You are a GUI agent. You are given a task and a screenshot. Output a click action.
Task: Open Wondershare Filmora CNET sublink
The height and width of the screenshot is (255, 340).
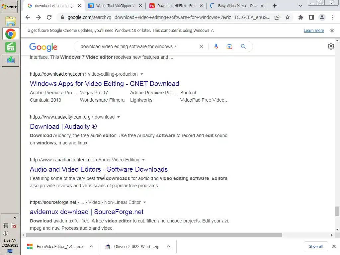tap(102, 100)
